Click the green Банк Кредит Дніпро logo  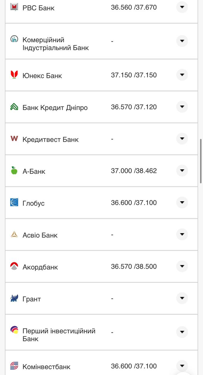click(14, 107)
